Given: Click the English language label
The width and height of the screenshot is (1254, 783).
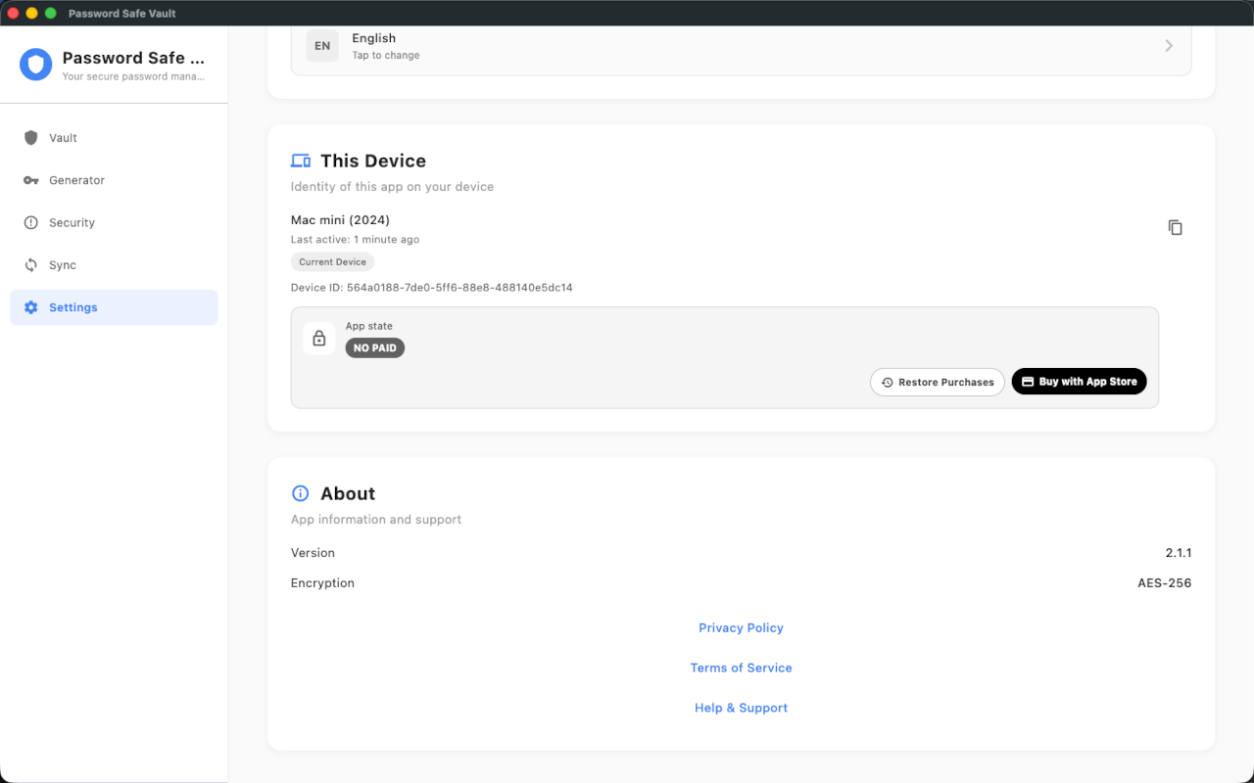Looking at the screenshot, I should (374, 38).
